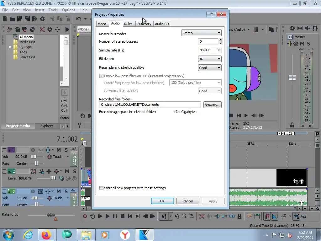Open preview quality (Auto) dropdown
Image resolution: width=321 pixels, height=241 pixels.
(x=249, y=29)
